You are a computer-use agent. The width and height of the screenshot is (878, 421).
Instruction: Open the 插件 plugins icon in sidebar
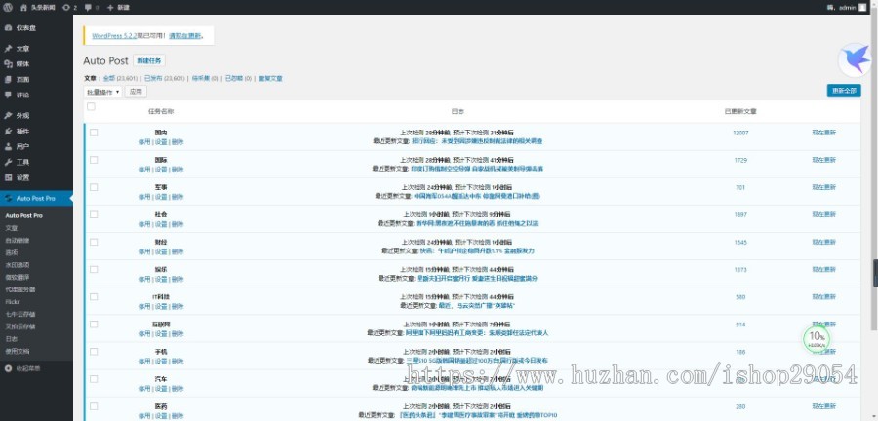tap(8, 132)
